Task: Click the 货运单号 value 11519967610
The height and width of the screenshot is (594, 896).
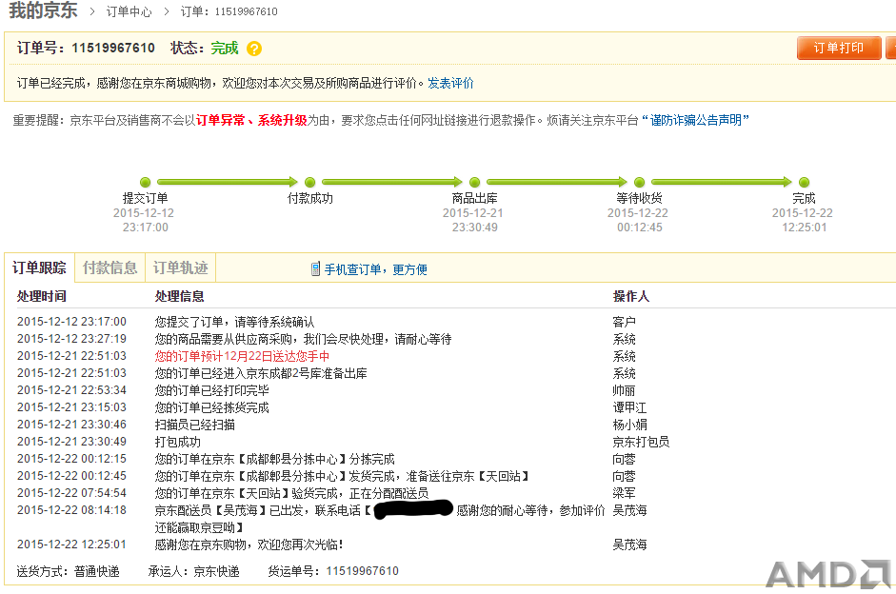Action: (362, 571)
